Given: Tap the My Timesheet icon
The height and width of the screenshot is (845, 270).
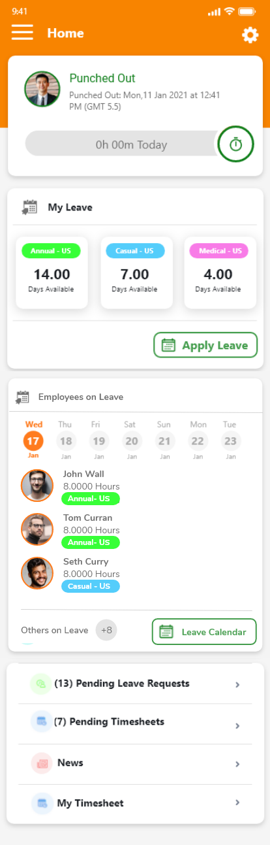Looking at the screenshot, I should (x=42, y=803).
